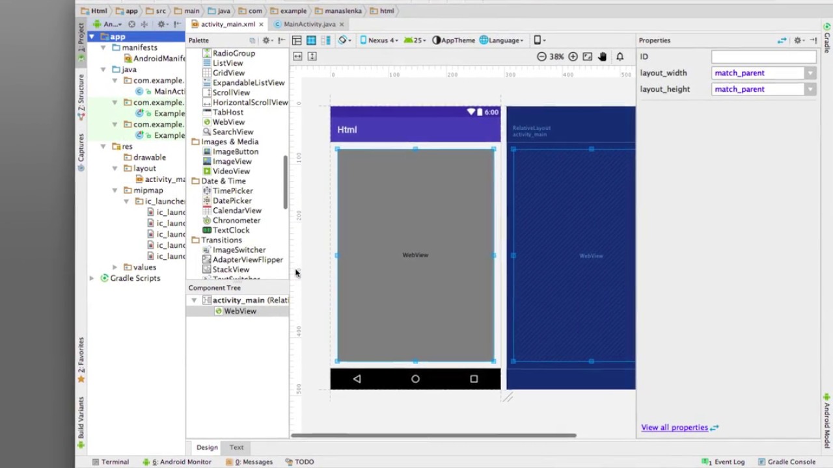Open Terminal tool window
The image size is (833, 468).
[110, 461]
